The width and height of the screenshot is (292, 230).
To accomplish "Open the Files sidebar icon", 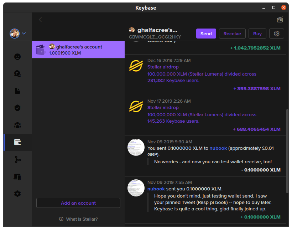I will click(x=17, y=91).
